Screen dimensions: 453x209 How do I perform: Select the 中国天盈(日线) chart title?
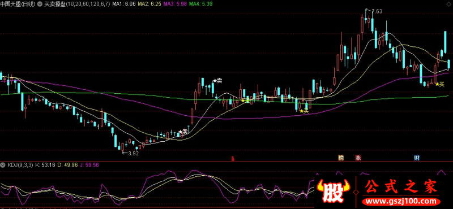tap(18, 4)
